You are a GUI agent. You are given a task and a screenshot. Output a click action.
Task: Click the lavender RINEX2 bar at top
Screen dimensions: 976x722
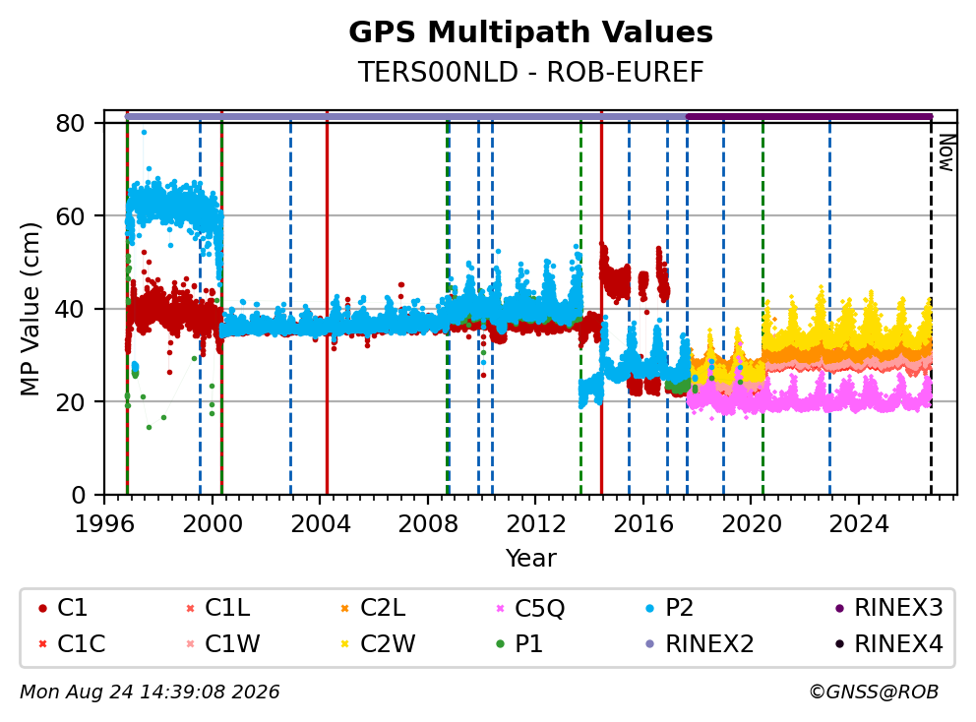tap(405, 116)
